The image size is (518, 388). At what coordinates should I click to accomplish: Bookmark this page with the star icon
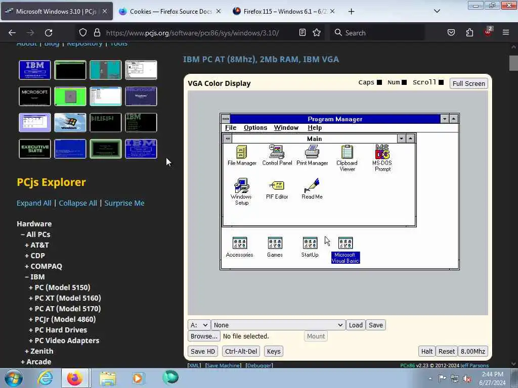(x=317, y=33)
